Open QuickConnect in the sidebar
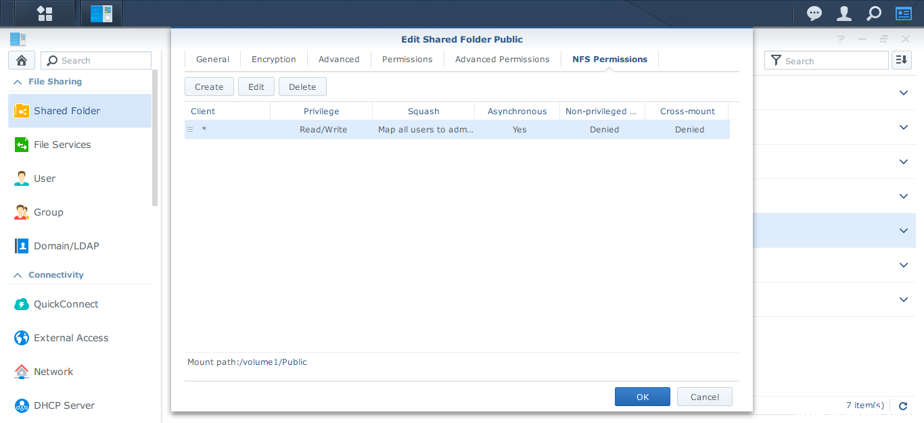Screen dimensions: 924x423 66,304
